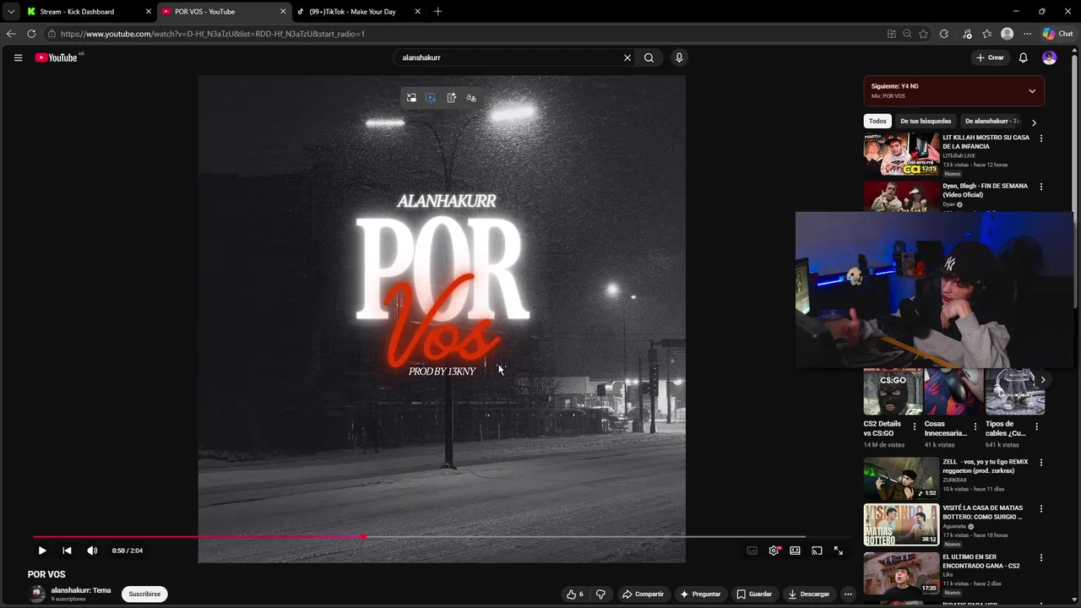1081x608 pixels.
Task: Cast the video to a TV
Action: (817, 551)
